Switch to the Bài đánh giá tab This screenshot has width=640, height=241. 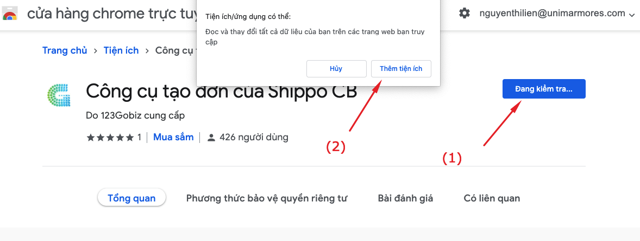tap(405, 198)
